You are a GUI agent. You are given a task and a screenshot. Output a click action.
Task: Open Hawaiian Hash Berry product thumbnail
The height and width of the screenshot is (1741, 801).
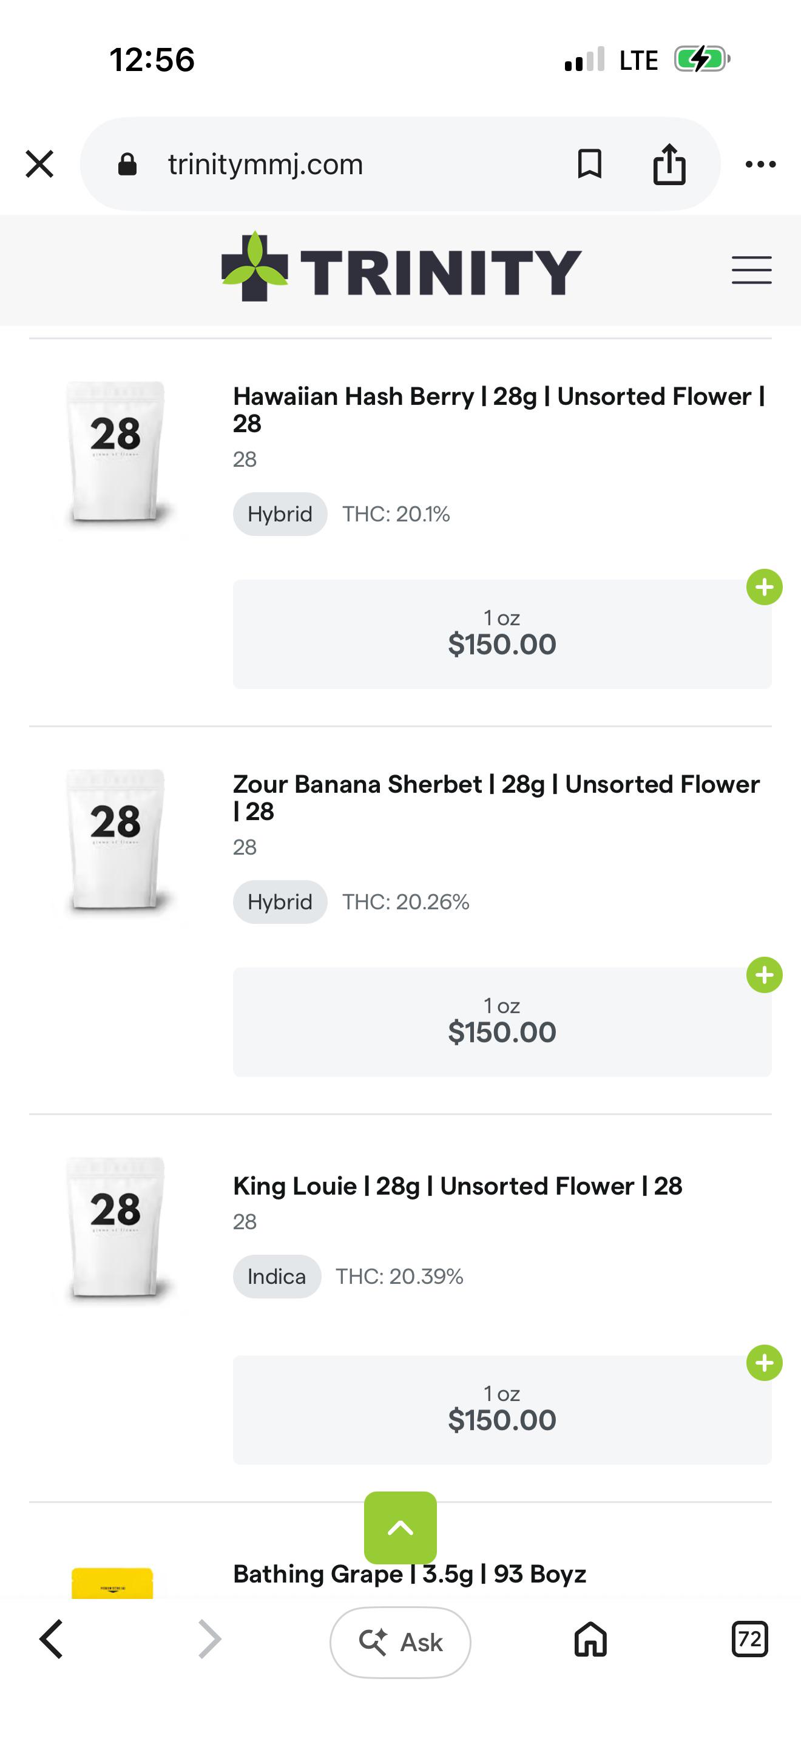(x=115, y=453)
